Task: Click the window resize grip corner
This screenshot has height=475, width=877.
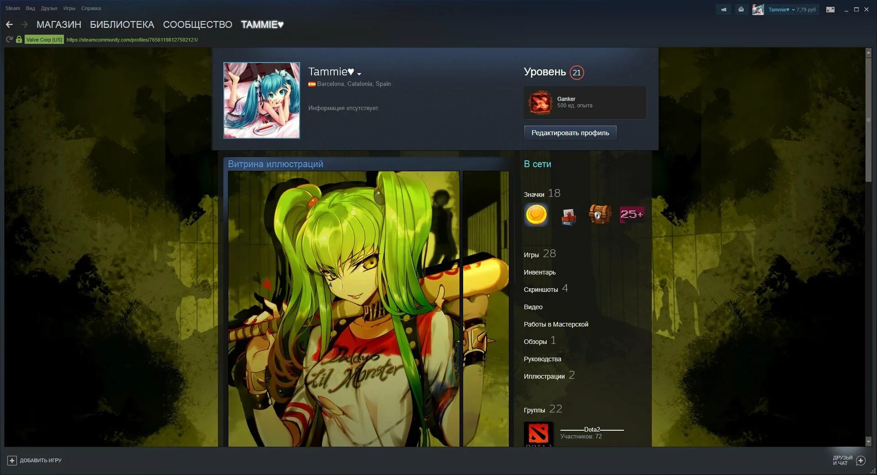Action: point(873,471)
